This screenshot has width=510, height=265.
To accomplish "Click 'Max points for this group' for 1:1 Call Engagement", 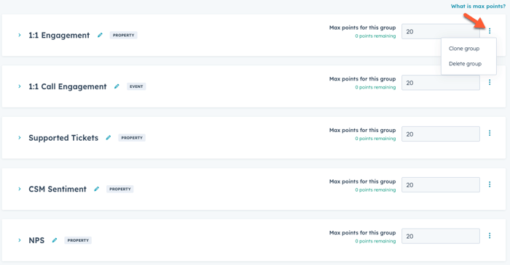I will click(x=362, y=78).
